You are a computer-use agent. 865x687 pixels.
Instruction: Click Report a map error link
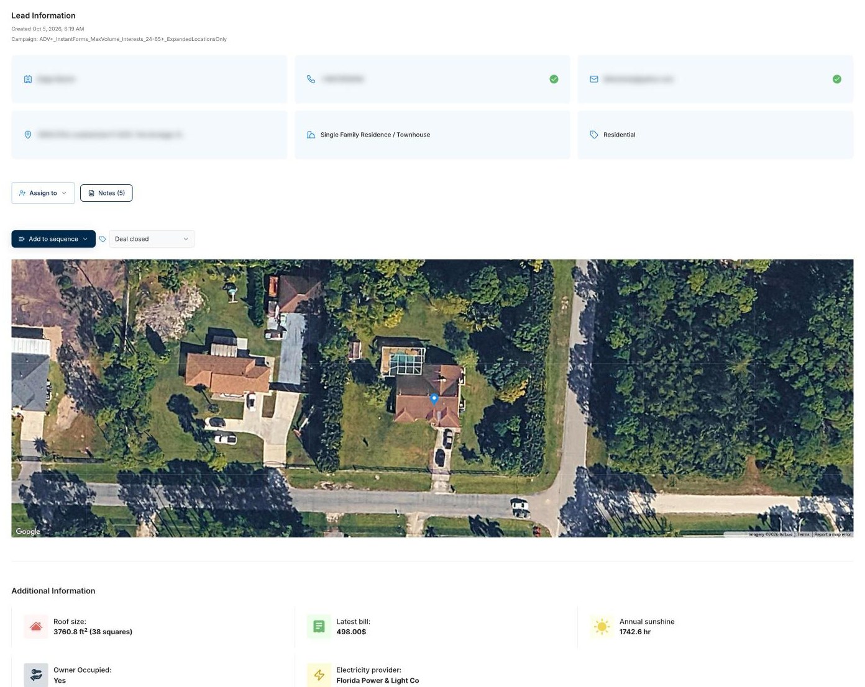[x=833, y=534]
